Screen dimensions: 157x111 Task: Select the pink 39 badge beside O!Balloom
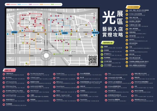54,100
